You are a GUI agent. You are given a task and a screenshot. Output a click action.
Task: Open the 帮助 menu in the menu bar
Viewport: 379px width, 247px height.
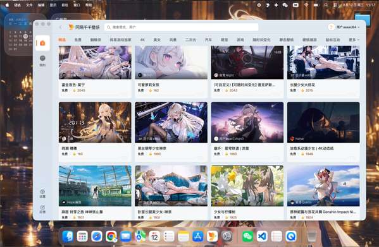[89, 5]
